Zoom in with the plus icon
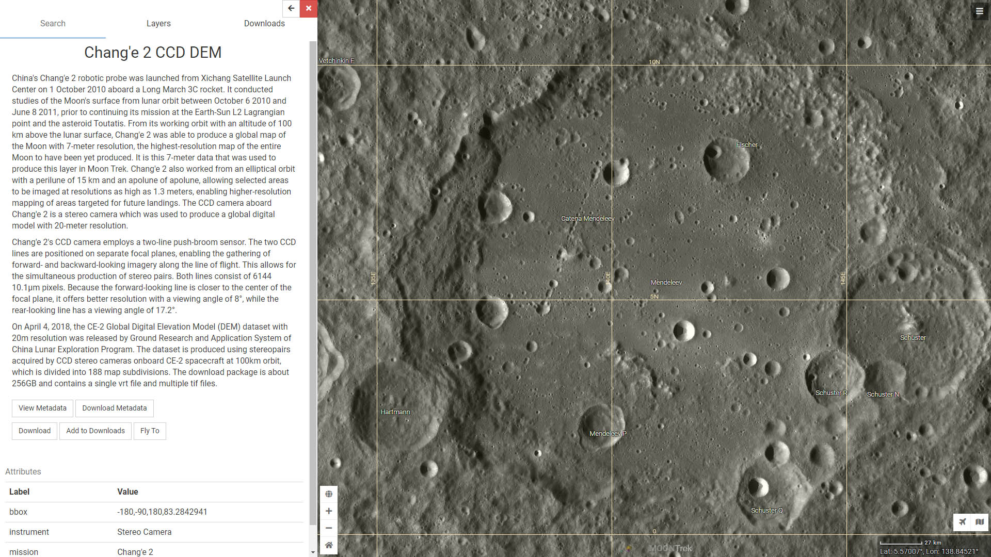 coord(329,511)
